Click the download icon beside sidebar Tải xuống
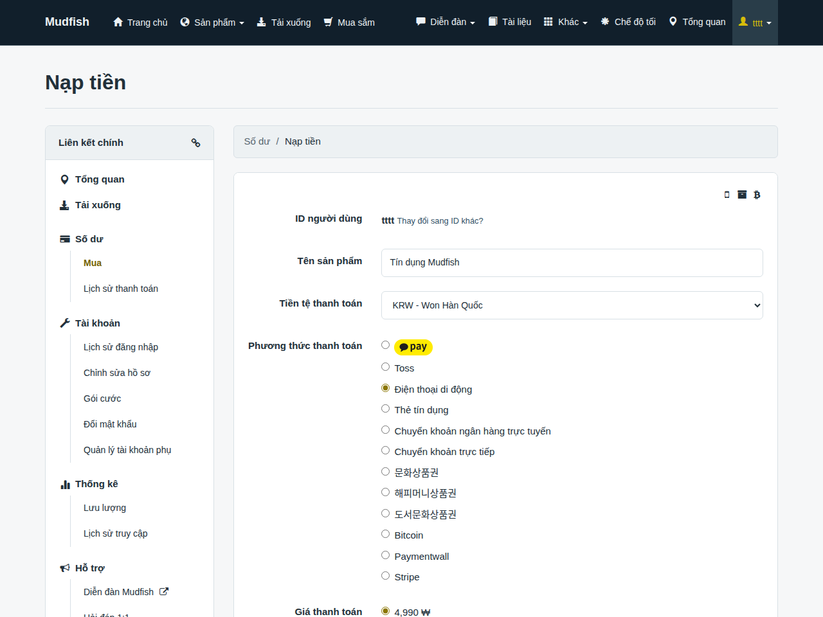Screen dimensions: 823x617 point(64,206)
